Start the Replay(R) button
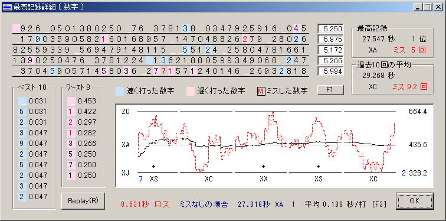446x221 pixels. 83,201
